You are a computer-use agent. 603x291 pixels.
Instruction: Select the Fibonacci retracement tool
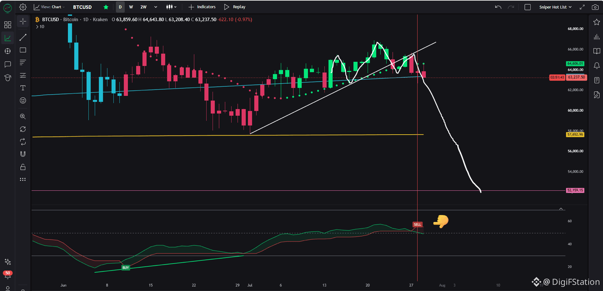tap(23, 75)
